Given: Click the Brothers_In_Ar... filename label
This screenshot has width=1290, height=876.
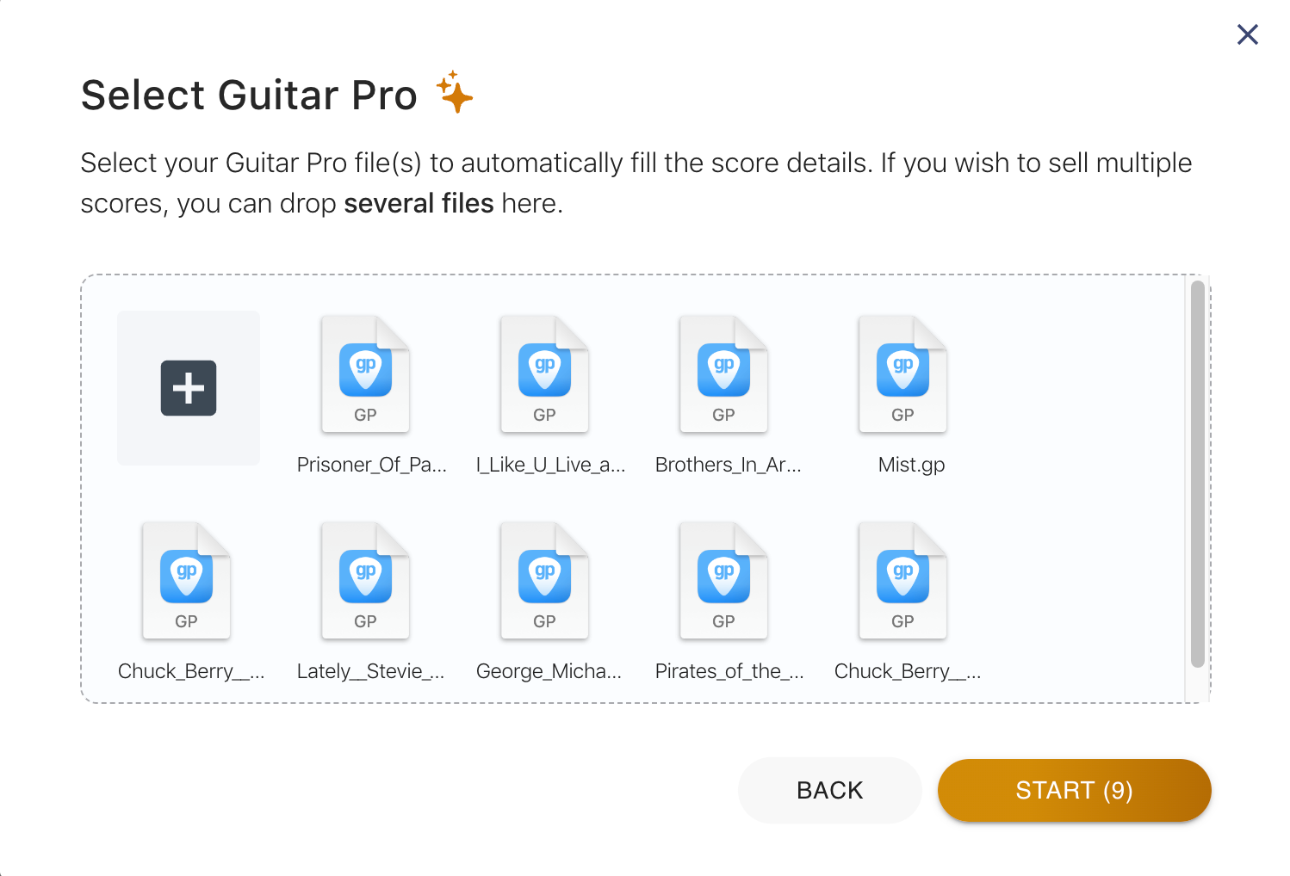Looking at the screenshot, I should [729, 465].
